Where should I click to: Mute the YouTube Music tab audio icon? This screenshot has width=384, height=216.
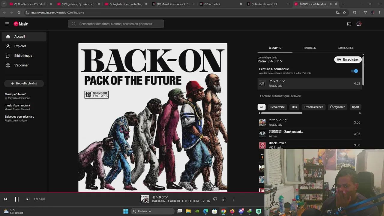[331, 4]
